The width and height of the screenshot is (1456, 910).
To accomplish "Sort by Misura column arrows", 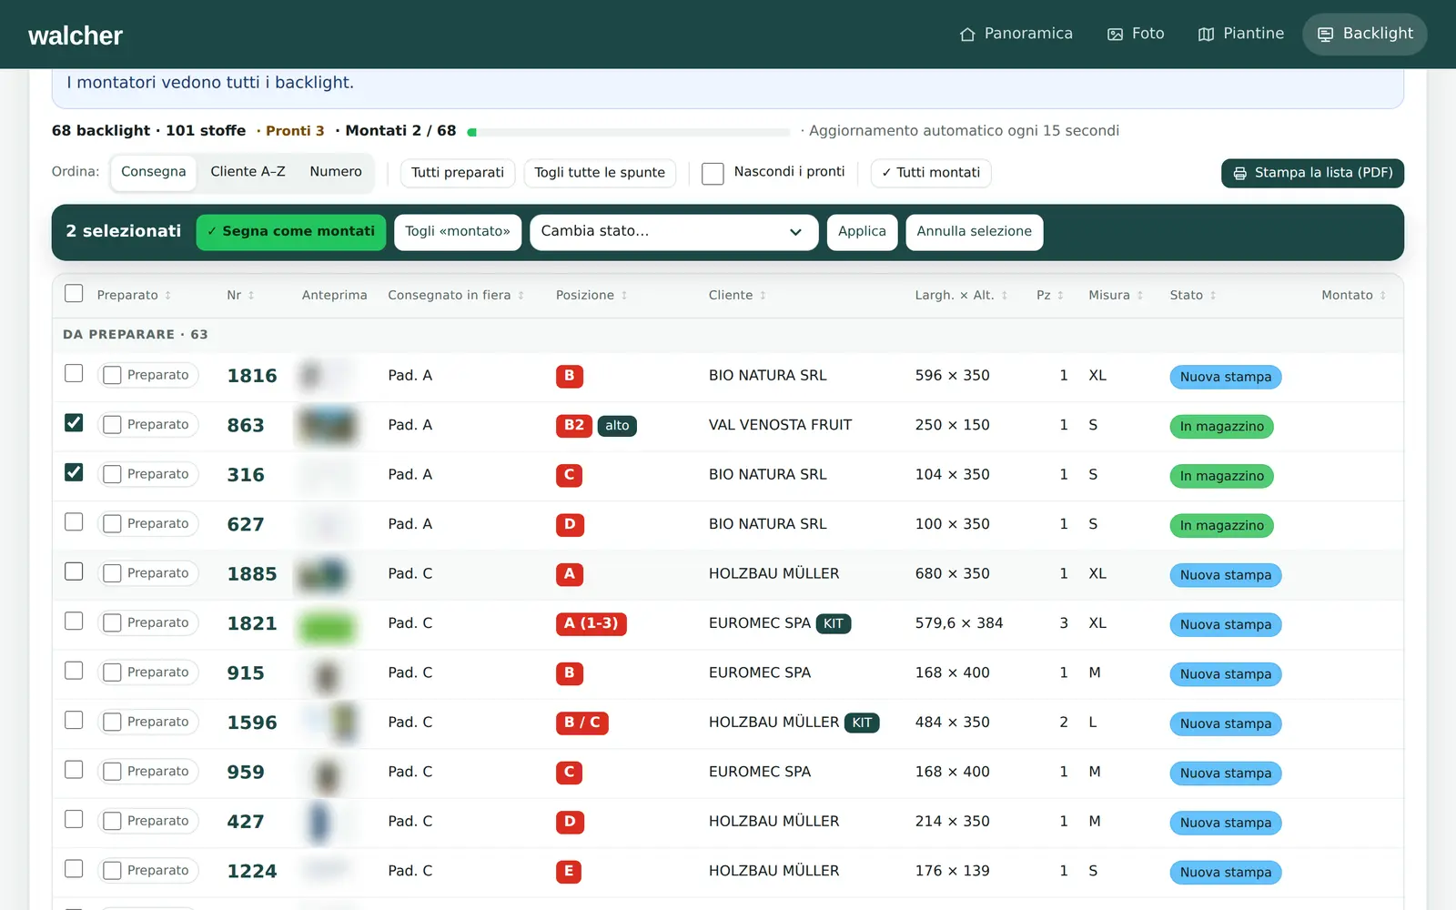I will 1139,296.
